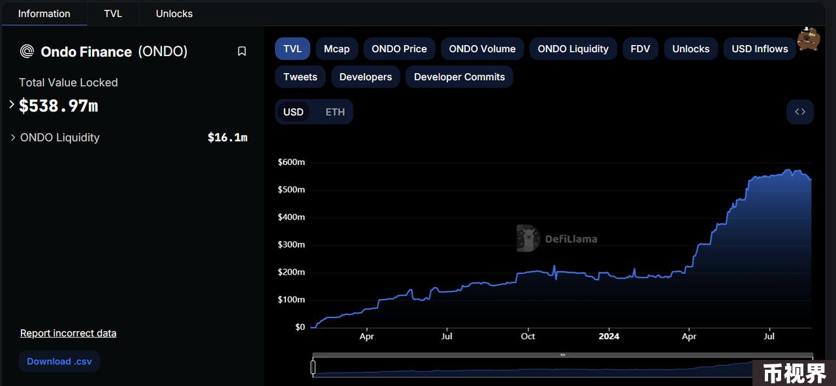Viewport: 836px width, 386px height.
Task: Click the left handle of range slider
Action: (313, 368)
